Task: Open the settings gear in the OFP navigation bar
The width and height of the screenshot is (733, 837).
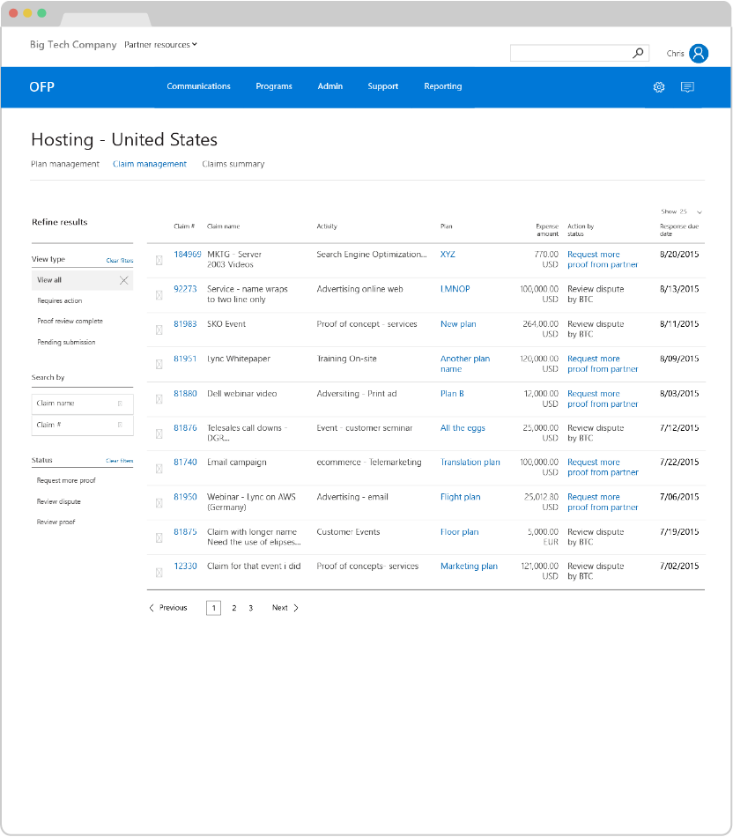Action: tap(658, 87)
